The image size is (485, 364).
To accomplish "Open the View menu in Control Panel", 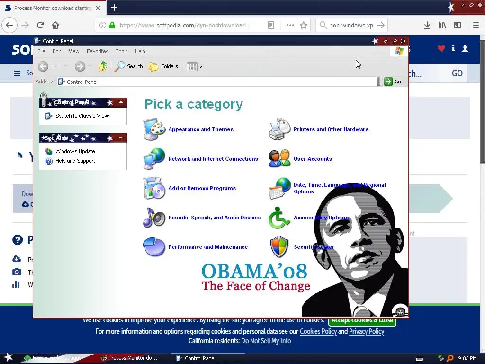I will point(74,51).
